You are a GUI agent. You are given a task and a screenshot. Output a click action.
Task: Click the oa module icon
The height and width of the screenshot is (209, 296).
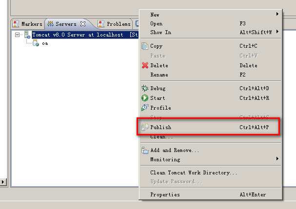(x=36, y=43)
